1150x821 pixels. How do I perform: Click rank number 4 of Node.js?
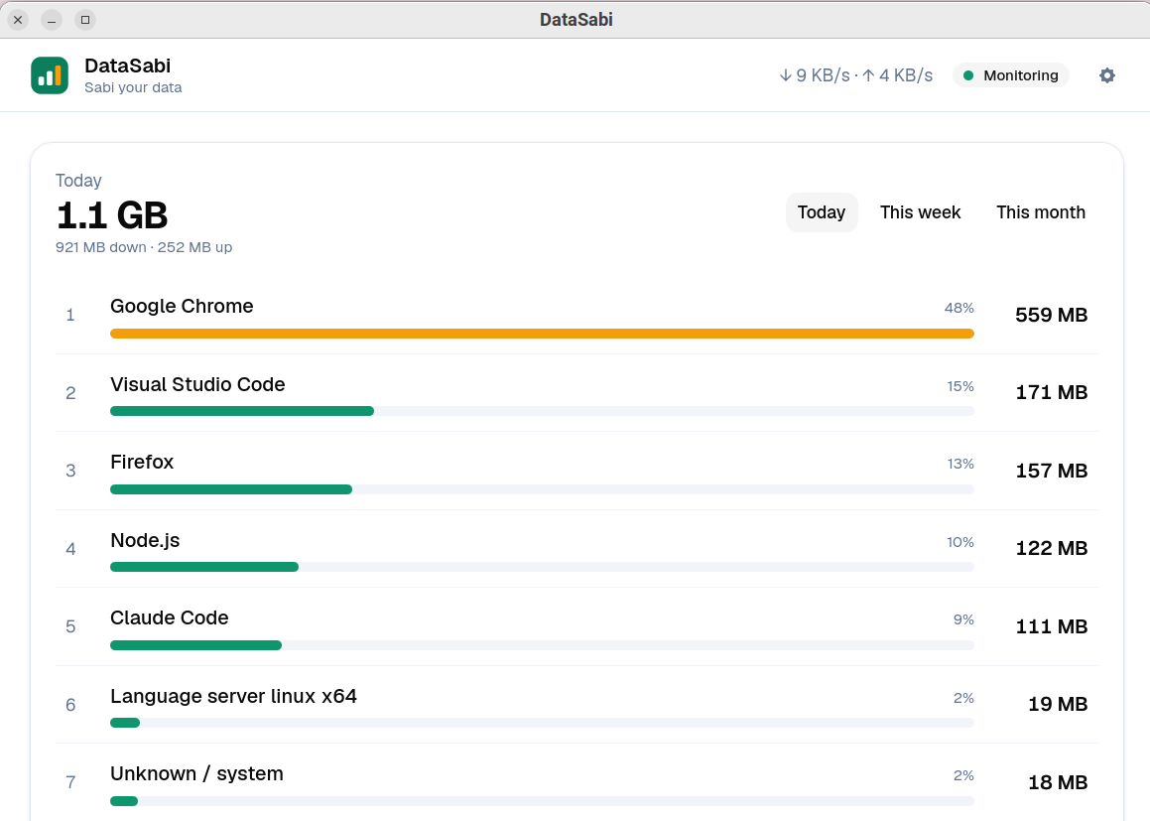[70, 550]
